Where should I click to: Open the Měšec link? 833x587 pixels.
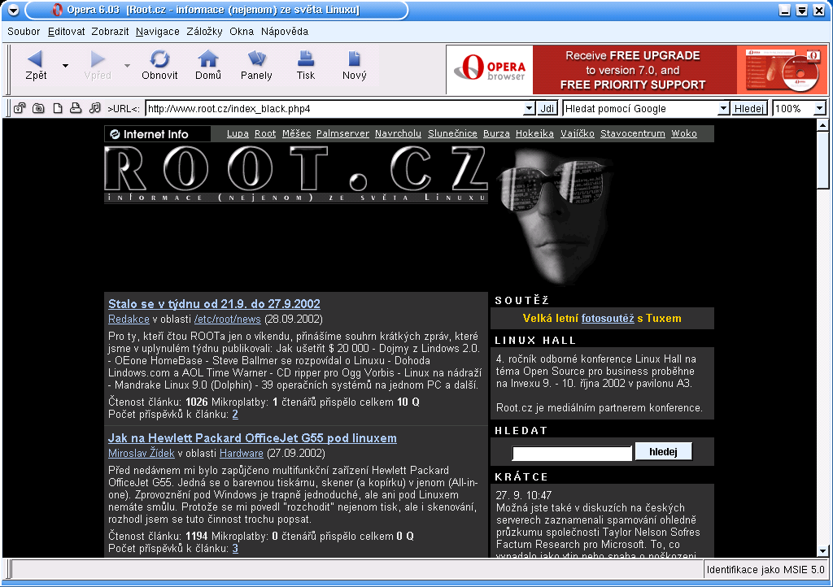[x=296, y=134]
